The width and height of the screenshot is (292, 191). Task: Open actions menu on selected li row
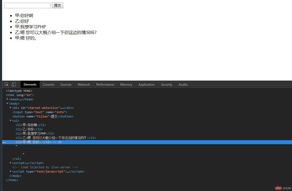(x=4, y=142)
